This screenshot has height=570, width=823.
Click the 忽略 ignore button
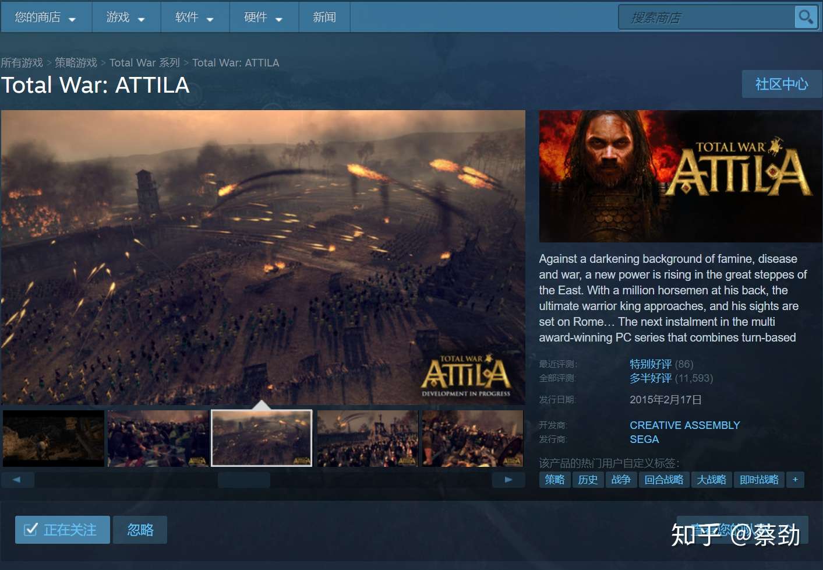pyautogui.click(x=140, y=530)
